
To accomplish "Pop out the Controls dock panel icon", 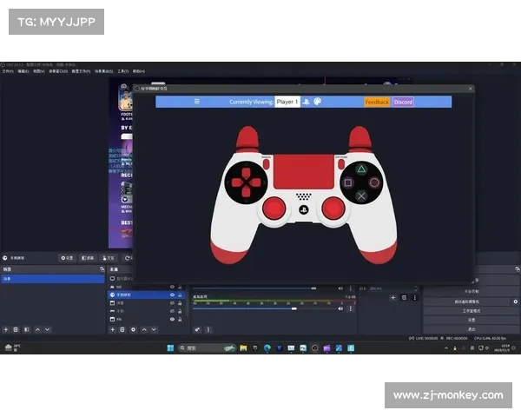I will coord(518,269).
